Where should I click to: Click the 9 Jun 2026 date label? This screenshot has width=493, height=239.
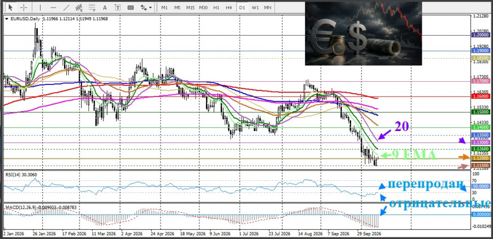click(220, 234)
